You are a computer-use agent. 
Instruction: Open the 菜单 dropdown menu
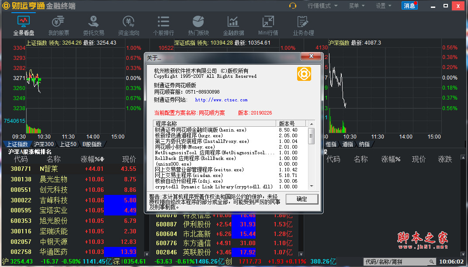click(x=357, y=6)
